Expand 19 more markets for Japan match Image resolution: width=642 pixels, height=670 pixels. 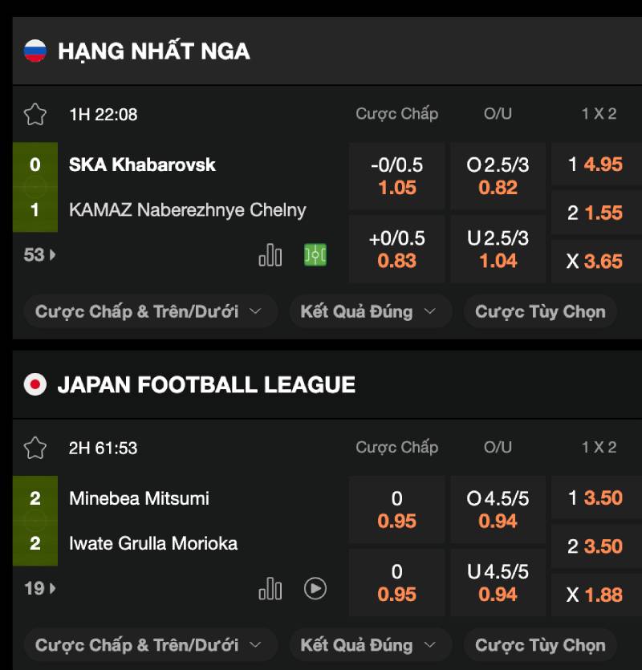click(x=40, y=589)
